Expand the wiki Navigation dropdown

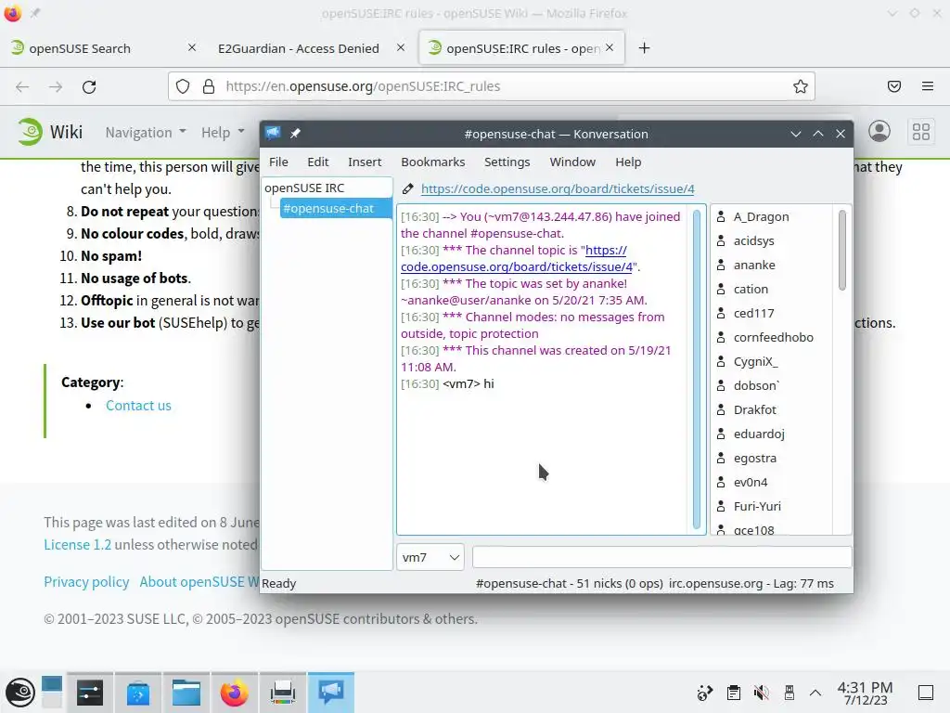(x=146, y=132)
